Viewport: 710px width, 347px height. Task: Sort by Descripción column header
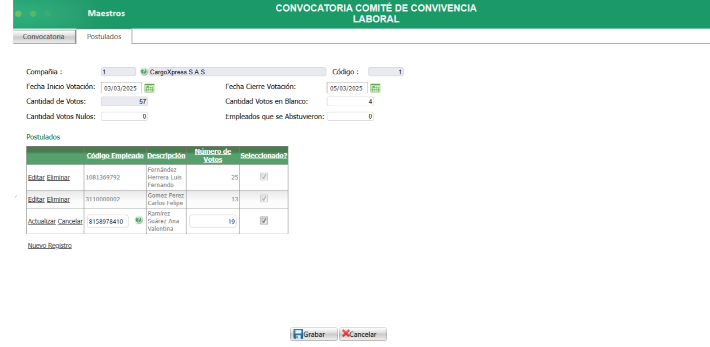click(166, 156)
